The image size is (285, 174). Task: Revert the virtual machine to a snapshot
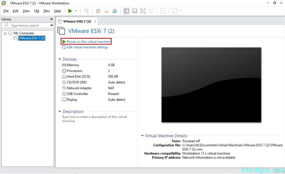point(106,11)
